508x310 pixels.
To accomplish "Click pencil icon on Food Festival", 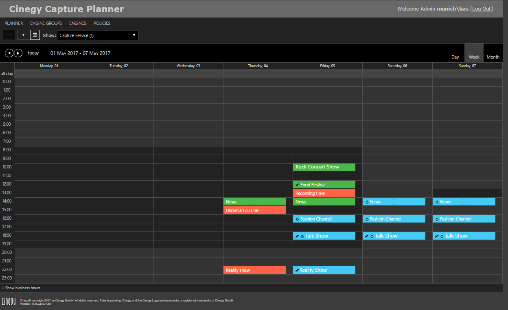I will 297,185.
